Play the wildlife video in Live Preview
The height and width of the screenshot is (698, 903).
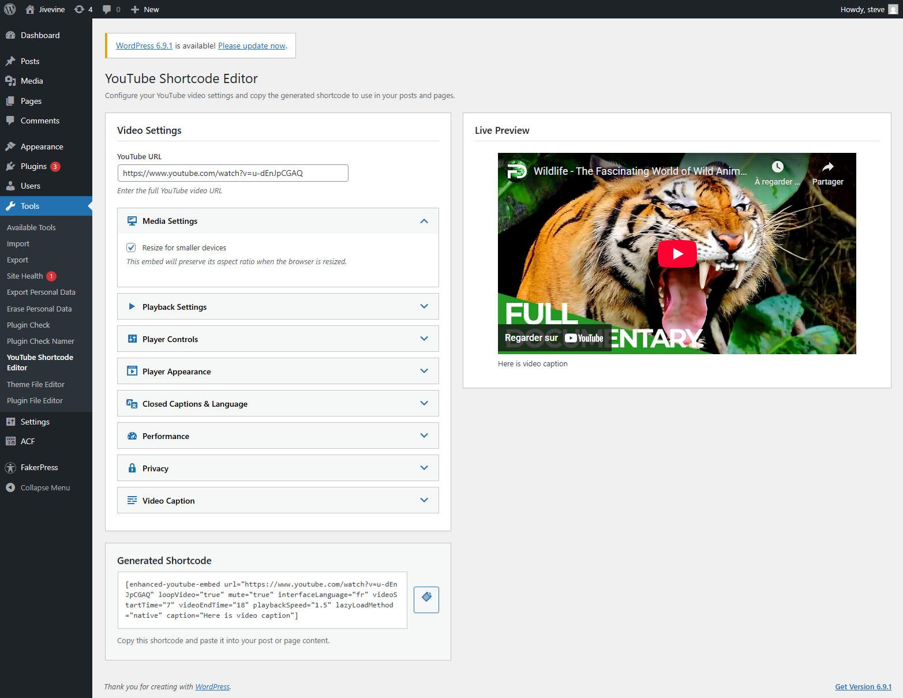point(677,253)
